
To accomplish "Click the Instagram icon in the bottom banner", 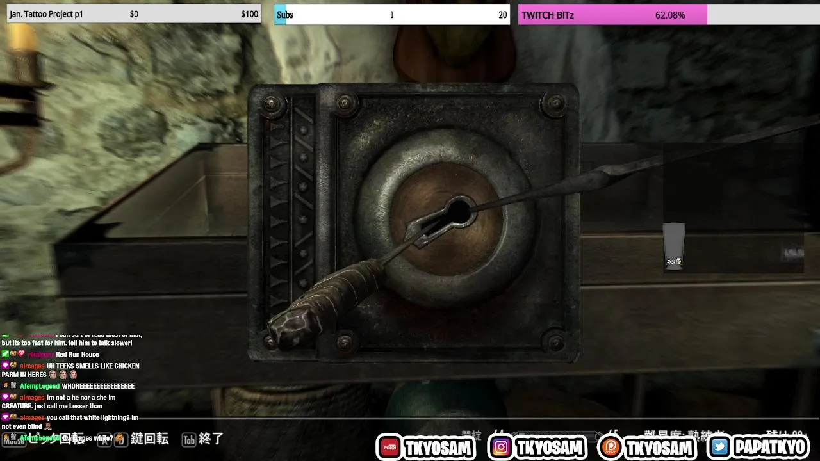I will point(502,448).
